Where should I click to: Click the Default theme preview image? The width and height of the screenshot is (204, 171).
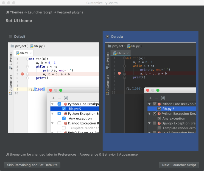(54, 88)
